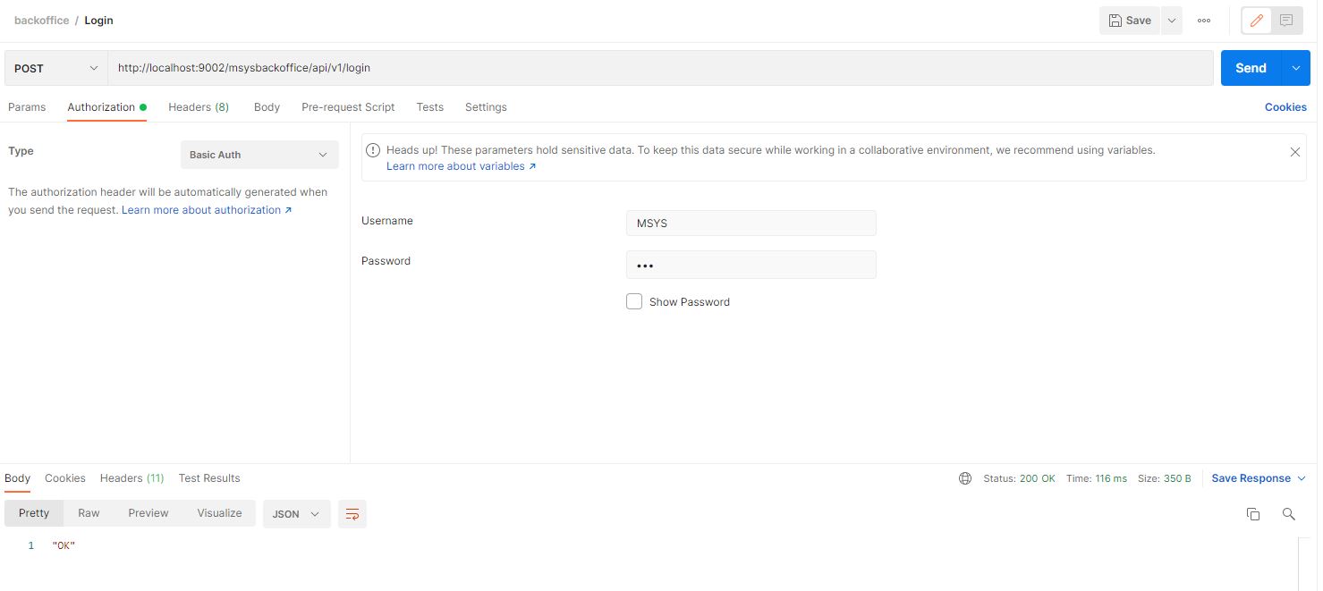Open the JSON format dropdown
The height and width of the screenshot is (591, 1323).
pyautogui.click(x=296, y=514)
